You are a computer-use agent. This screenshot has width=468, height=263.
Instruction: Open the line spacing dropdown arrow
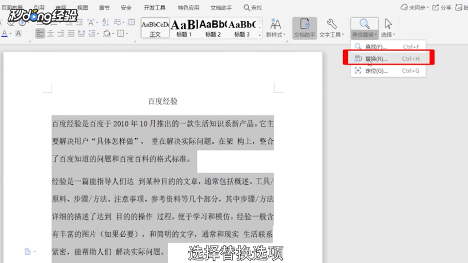pyautogui.click(x=98, y=34)
